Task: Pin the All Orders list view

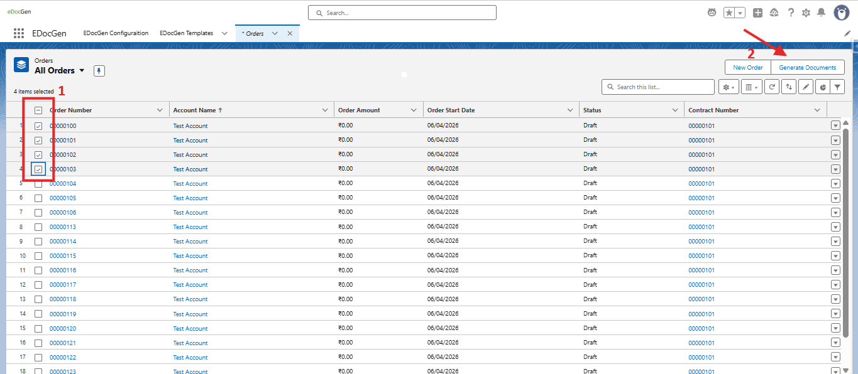Action: click(x=99, y=71)
